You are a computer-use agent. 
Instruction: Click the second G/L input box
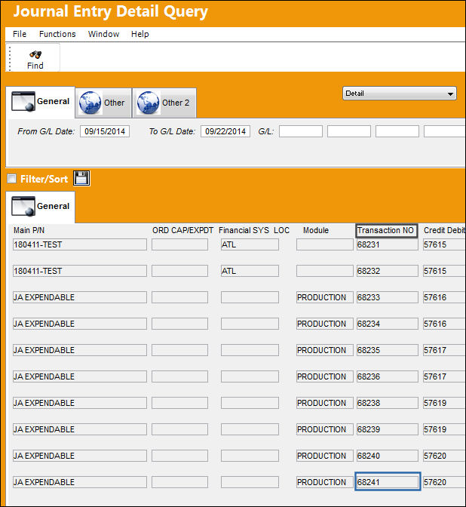pyautogui.click(x=348, y=131)
